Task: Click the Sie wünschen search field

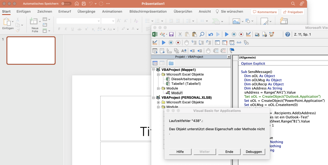Action: (229, 11)
